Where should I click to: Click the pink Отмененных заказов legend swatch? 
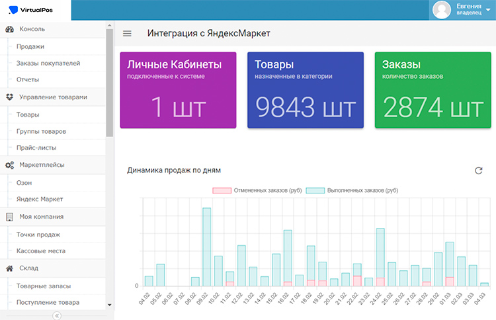pos(222,190)
